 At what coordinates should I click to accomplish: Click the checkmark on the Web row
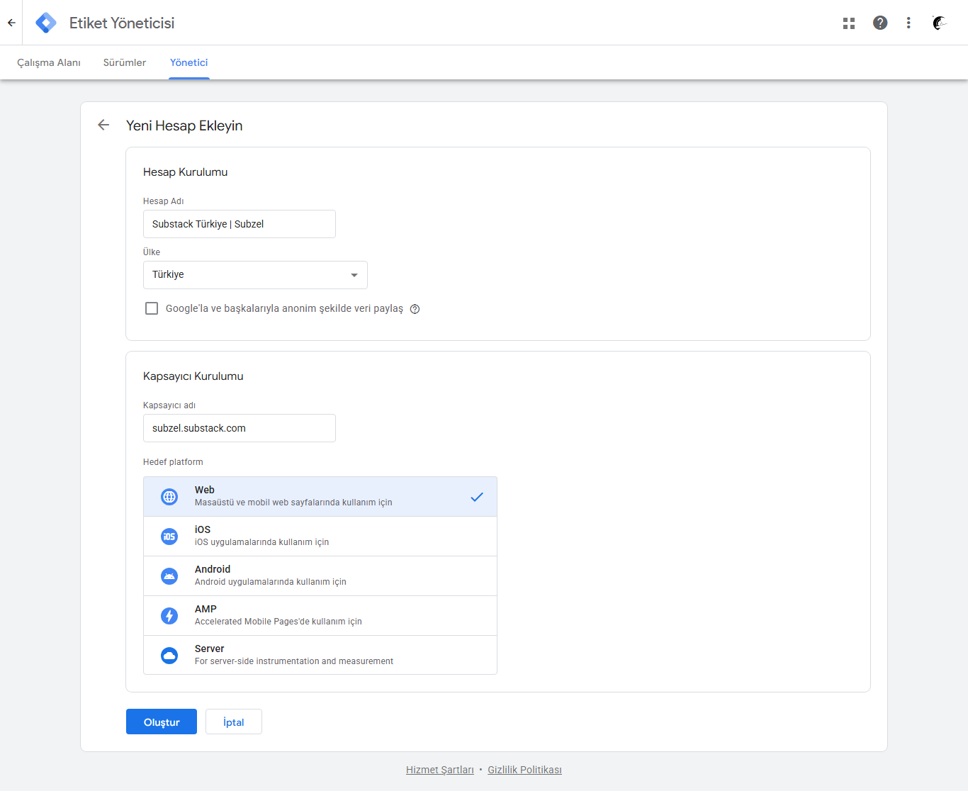click(x=477, y=497)
